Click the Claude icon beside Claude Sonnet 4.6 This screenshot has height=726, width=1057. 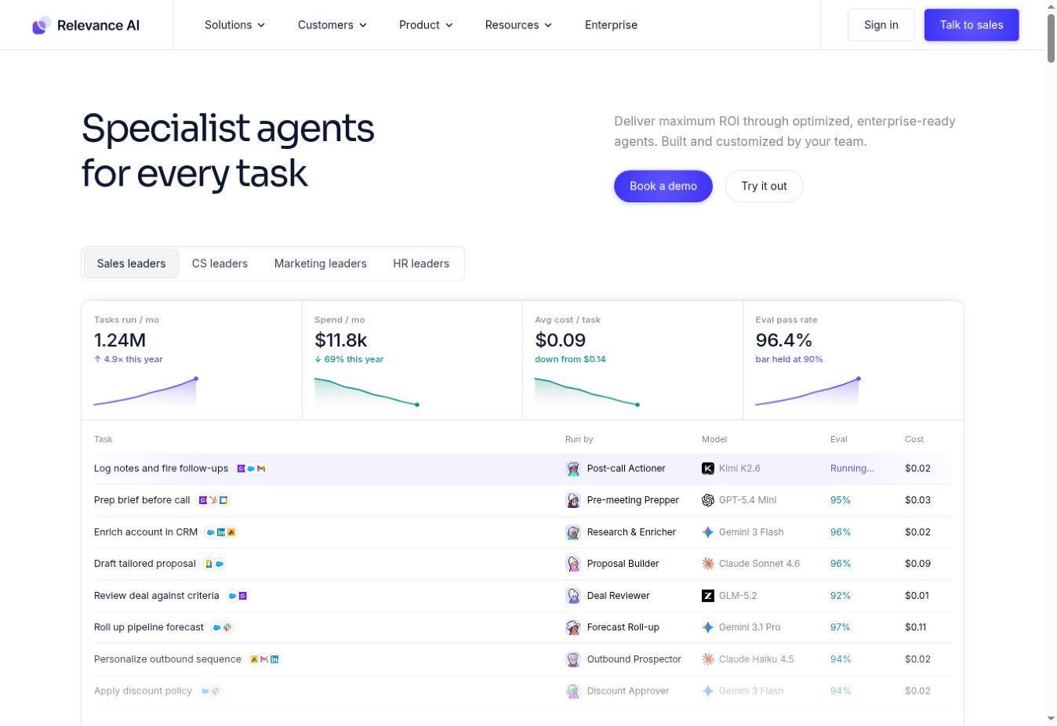(708, 564)
